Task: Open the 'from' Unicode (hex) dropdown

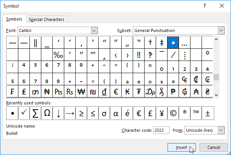Action: [x=221, y=131]
